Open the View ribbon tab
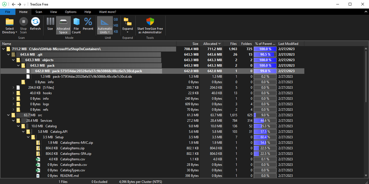369x184 pixels. pyautogui.click(x=54, y=12)
